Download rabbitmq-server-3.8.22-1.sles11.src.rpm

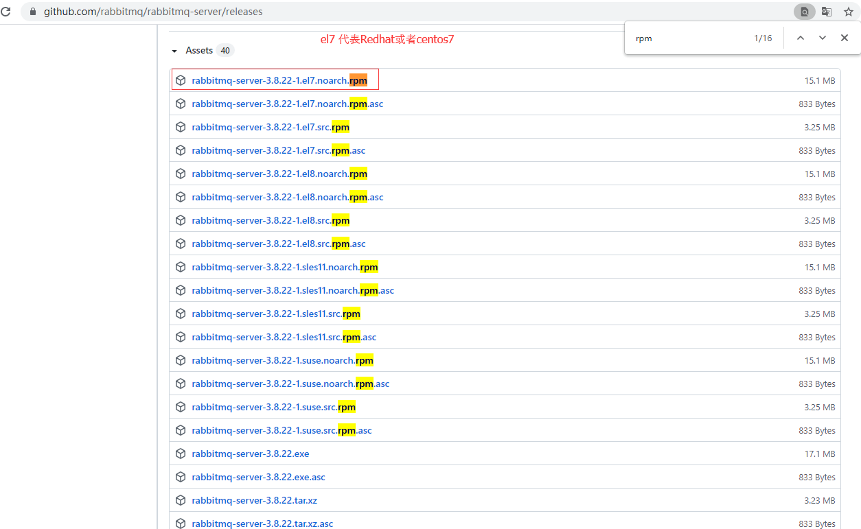pos(276,314)
